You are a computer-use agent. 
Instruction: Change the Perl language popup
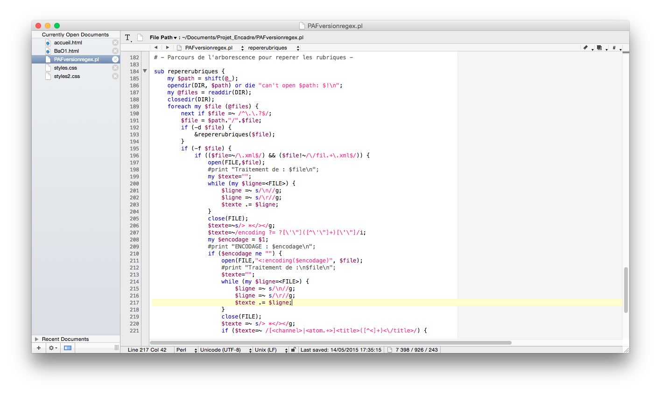coord(186,350)
